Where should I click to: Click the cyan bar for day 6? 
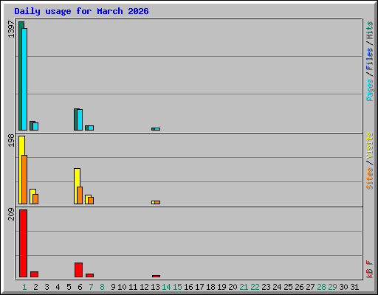click(80, 119)
